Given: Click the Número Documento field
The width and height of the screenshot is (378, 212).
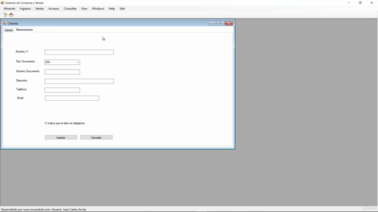Looking at the screenshot, I should point(62,72).
